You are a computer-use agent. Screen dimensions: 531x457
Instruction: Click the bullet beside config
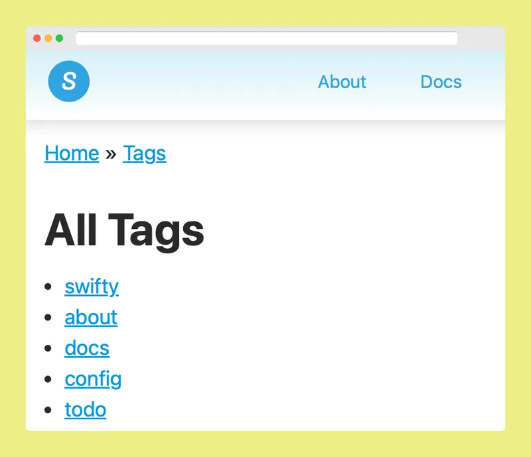47,379
